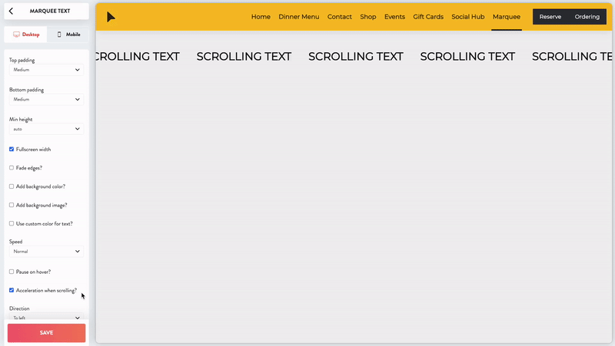Screen dimensions: 615x346
Task: Switch to the Mobile view tab
Action: click(68, 35)
